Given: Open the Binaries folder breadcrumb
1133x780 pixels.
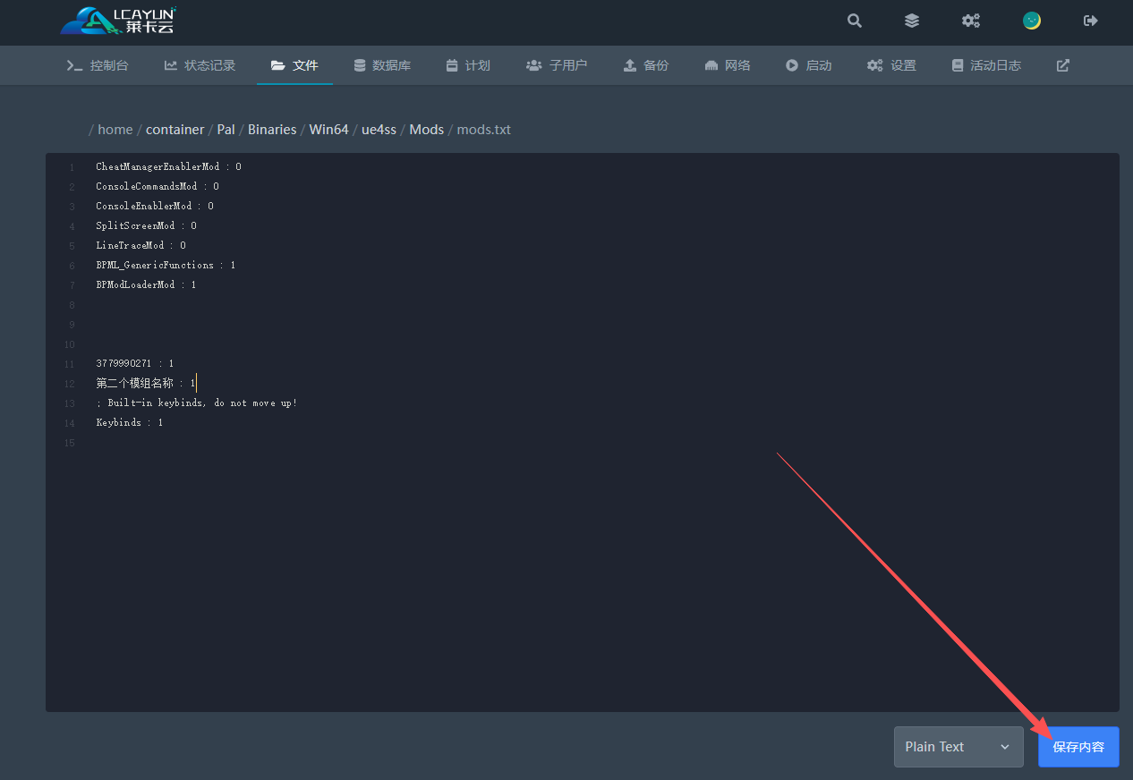Looking at the screenshot, I should point(272,130).
